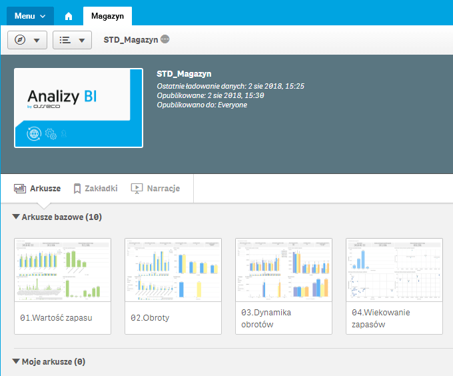Open the list view options menu
This screenshot has height=376, width=453.
pyautogui.click(x=72, y=40)
